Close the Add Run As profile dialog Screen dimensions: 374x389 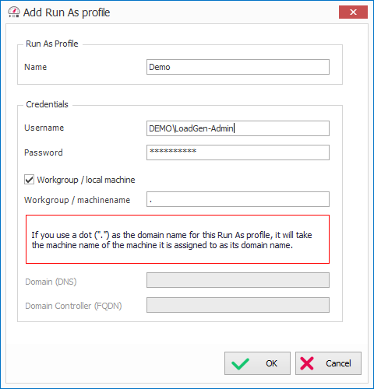(353, 12)
